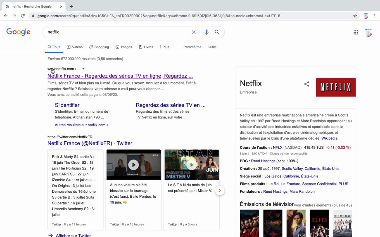380x237 pixels.
Task: Open The Last Dance show poster
Action: pyautogui.click(x=343, y=223)
